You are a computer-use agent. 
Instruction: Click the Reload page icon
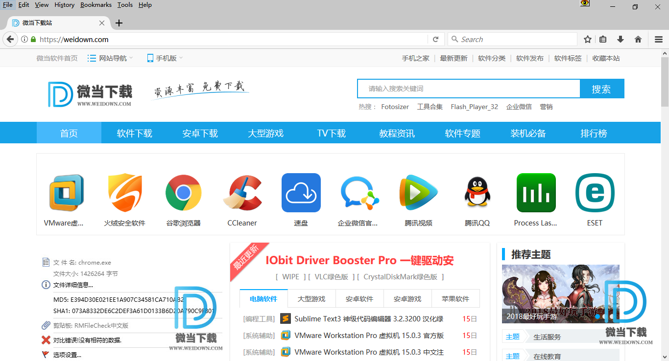click(x=435, y=39)
